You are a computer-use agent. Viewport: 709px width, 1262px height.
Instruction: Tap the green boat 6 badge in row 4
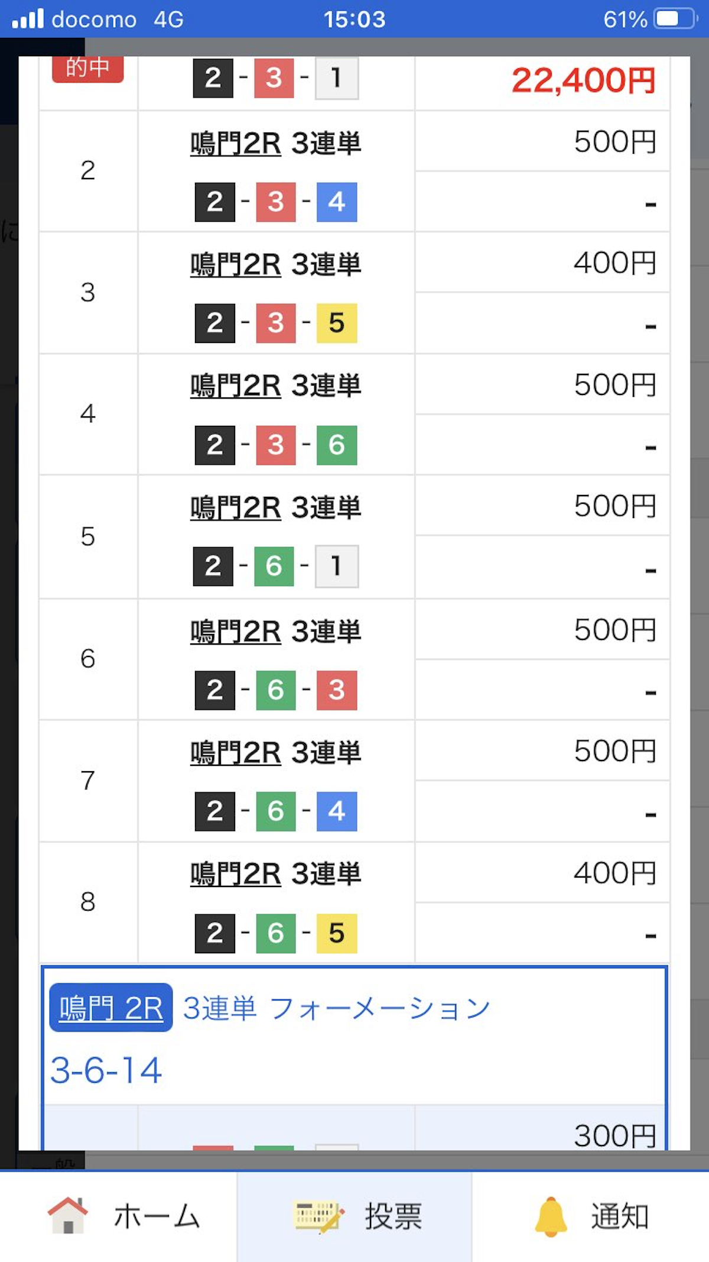[x=337, y=445]
